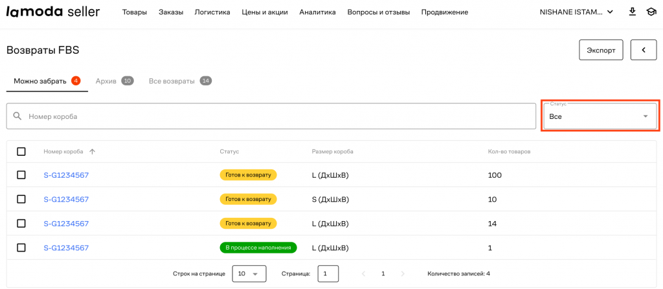This screenshot has height=289, width=663.
Task: Click the Экспорт button
Action: click(x=601, y=50)
